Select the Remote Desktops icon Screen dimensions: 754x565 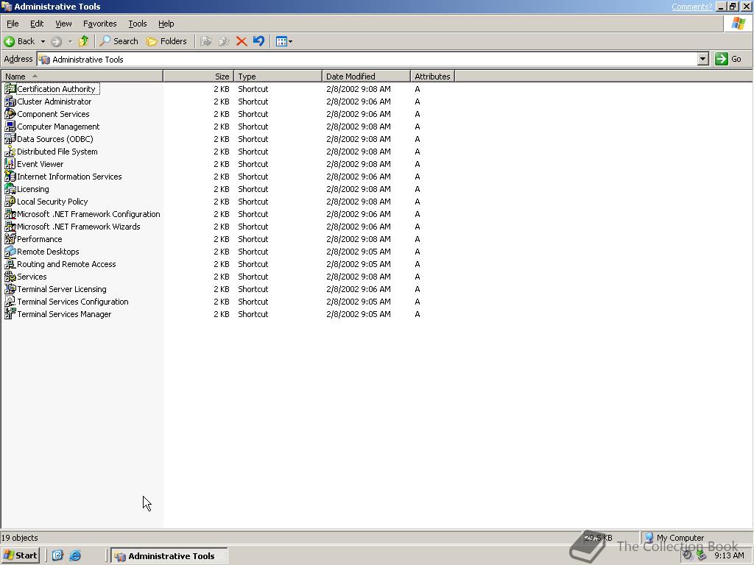click(10, 252)
